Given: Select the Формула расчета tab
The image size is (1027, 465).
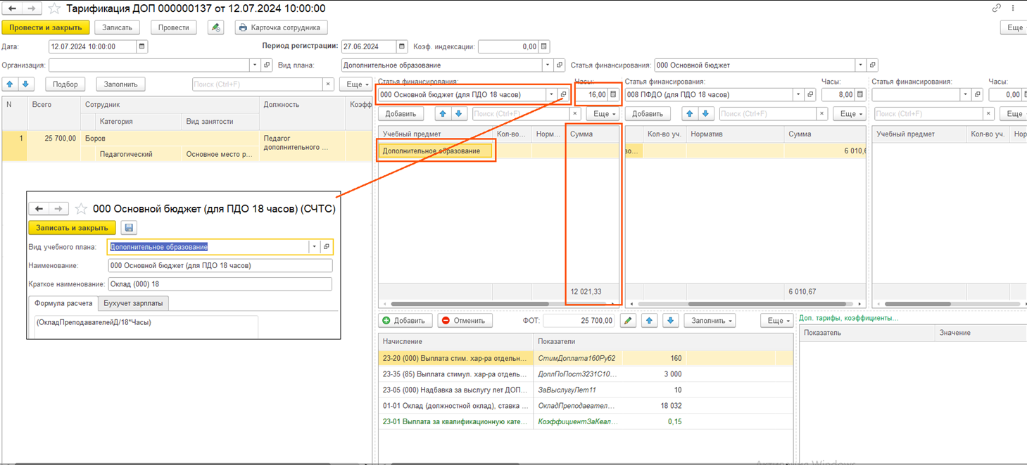Looking at the screenshot, I should click(63, 303).
